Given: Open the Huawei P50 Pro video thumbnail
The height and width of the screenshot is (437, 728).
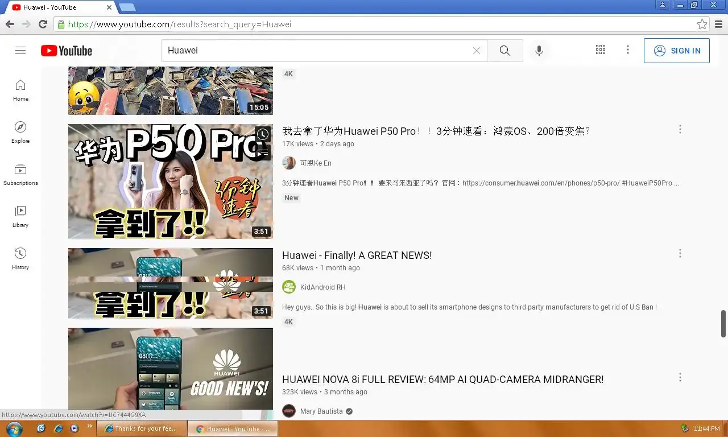Looking at the screenshot, I should coord(171,182).
